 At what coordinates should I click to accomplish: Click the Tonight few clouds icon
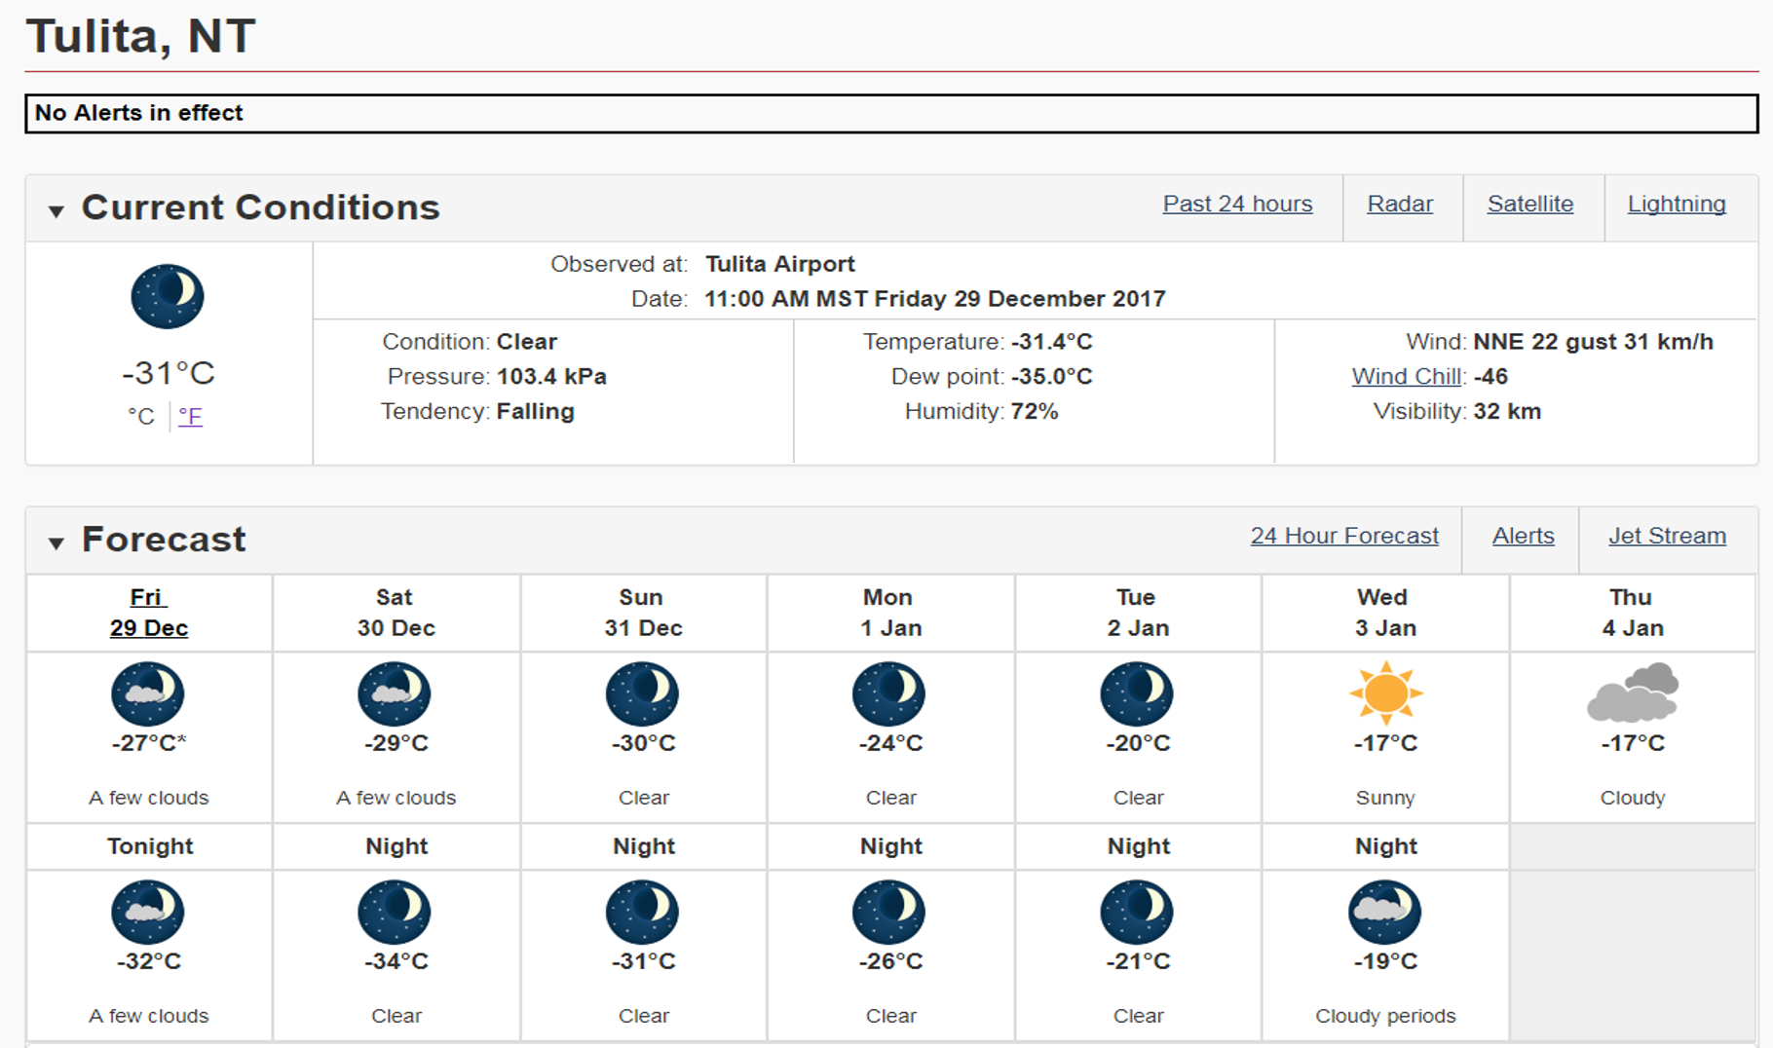tap(148, 912)
